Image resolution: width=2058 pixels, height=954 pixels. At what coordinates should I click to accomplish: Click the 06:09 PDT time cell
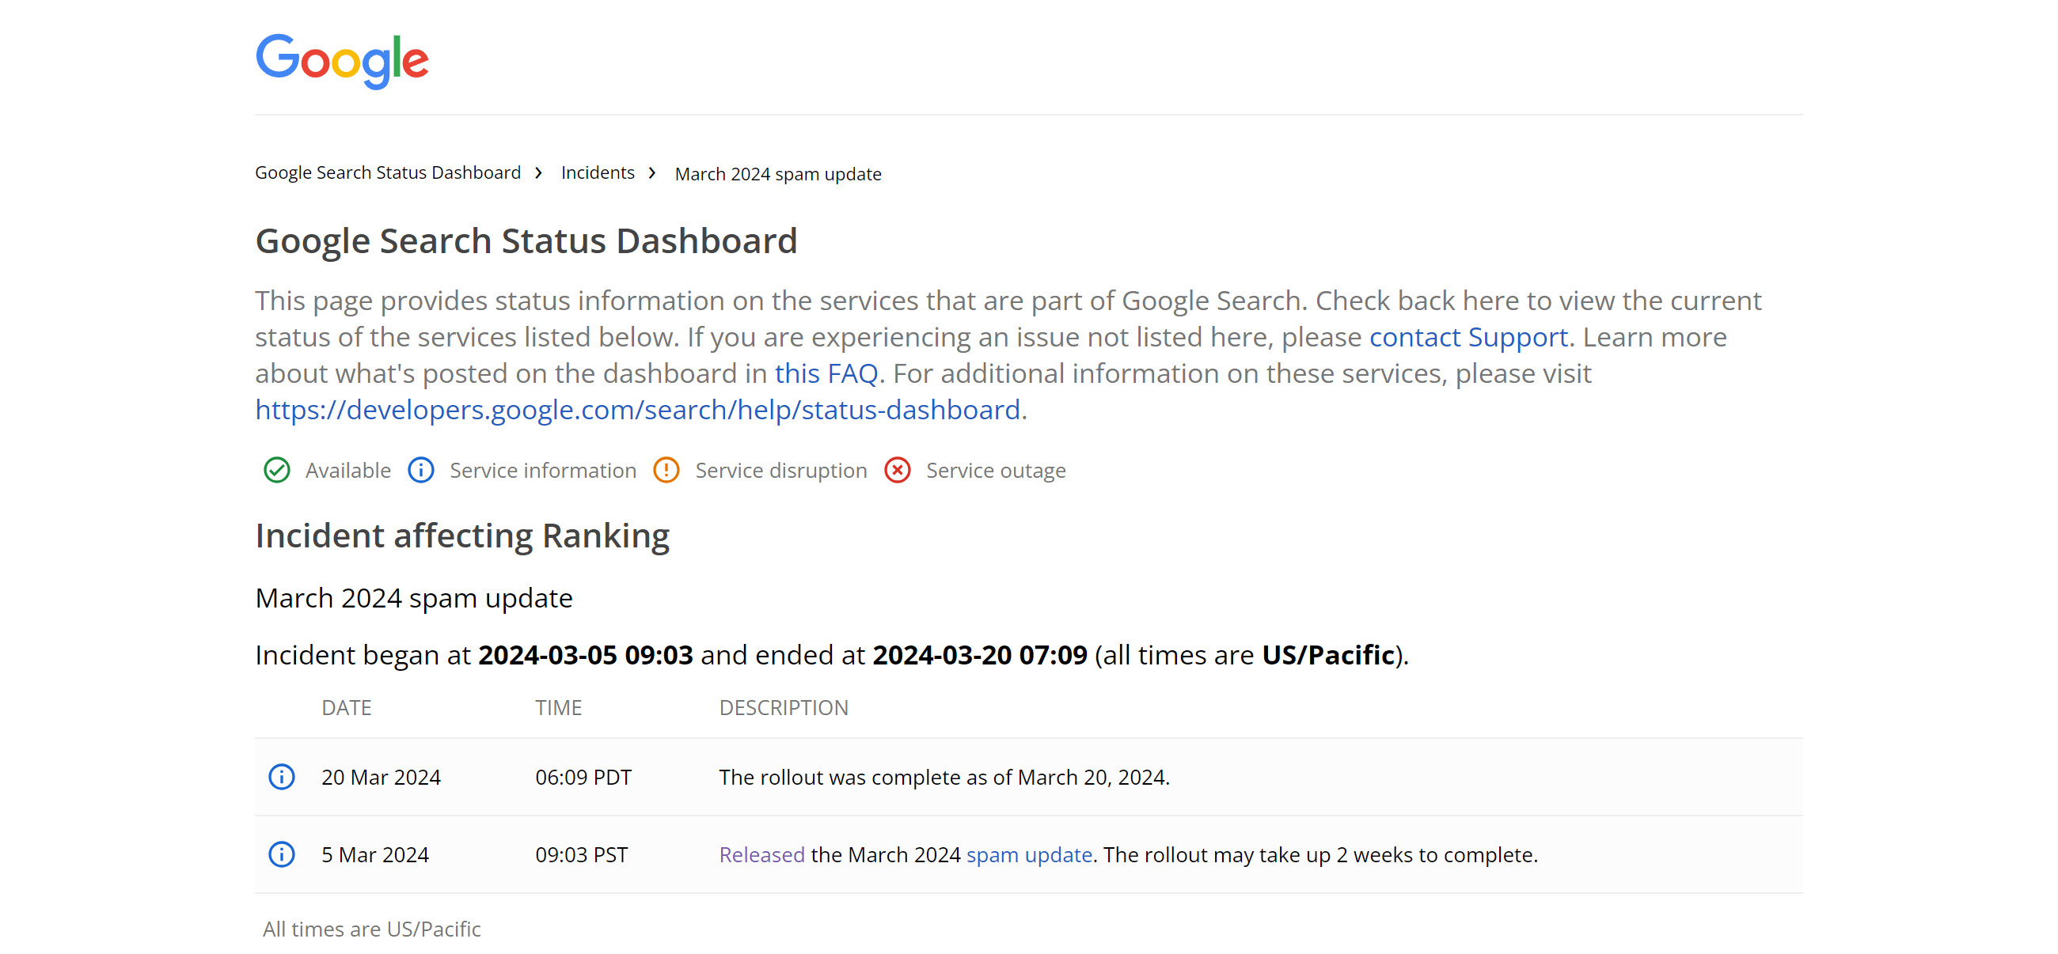pos(583,777)
